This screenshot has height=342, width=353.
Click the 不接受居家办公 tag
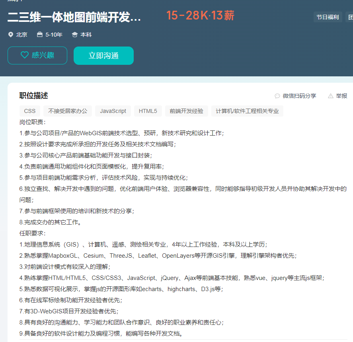click(68, 111)
